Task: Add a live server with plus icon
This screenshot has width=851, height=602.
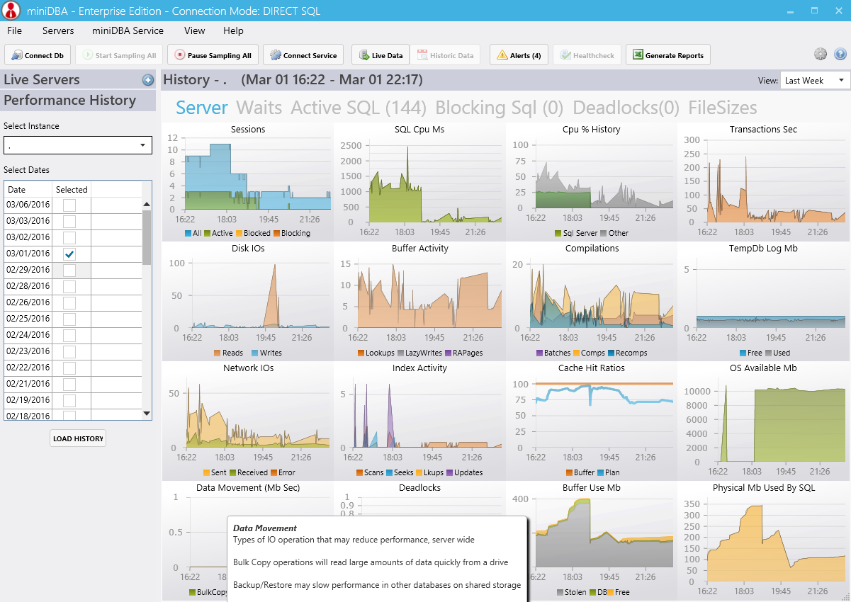Action: pyautogui.click(x=147, y=80)
